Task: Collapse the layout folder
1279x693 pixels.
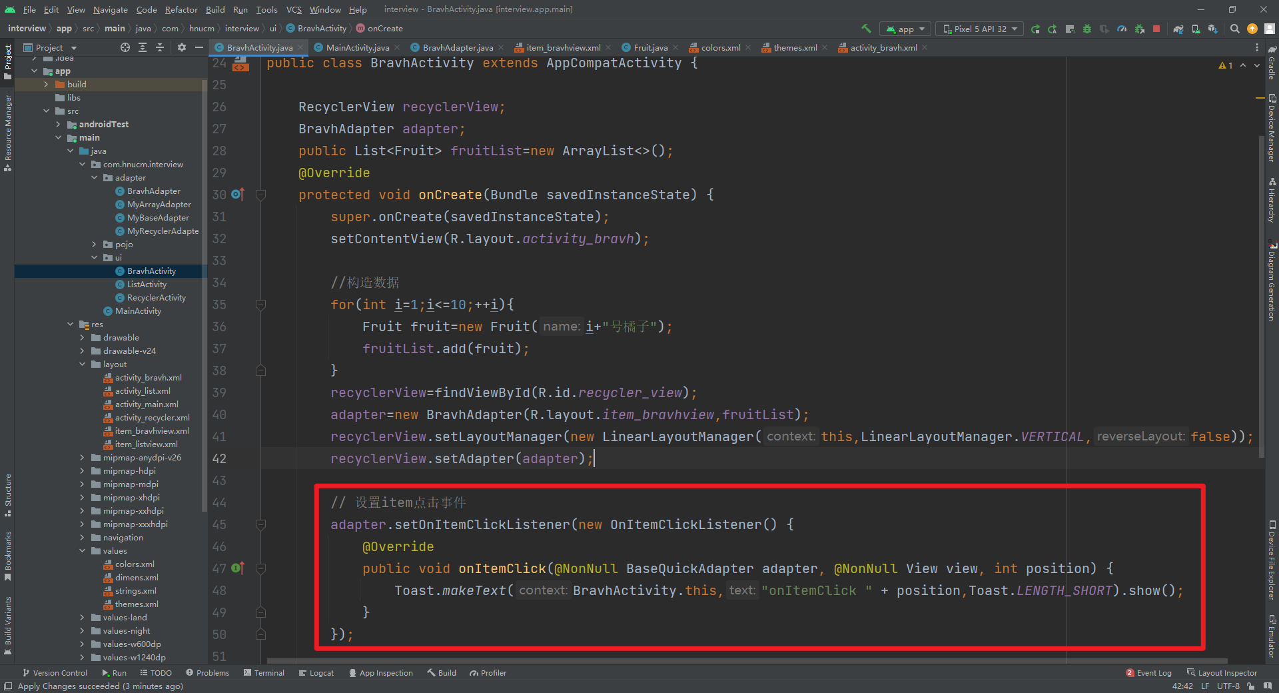Action: pyautogui.click(x=82, y=364)
